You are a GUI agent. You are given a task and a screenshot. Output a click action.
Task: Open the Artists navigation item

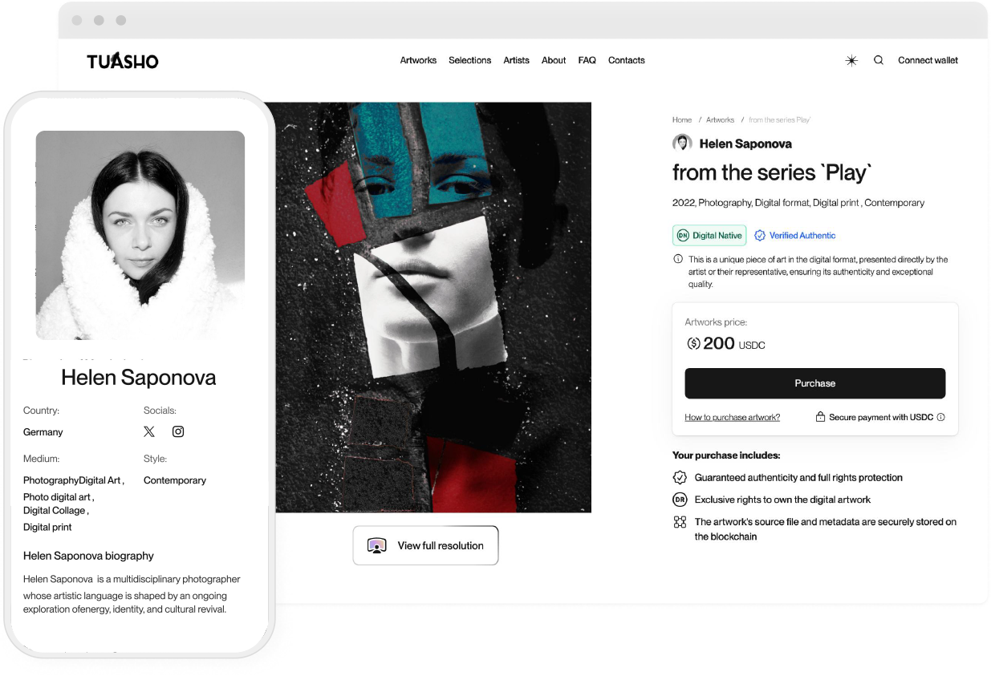click(x=516, y=60)
